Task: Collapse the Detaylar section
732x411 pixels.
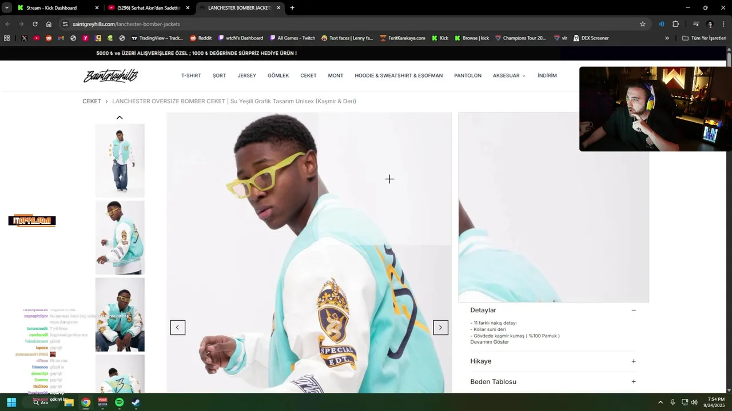Action: pos(634,310)
